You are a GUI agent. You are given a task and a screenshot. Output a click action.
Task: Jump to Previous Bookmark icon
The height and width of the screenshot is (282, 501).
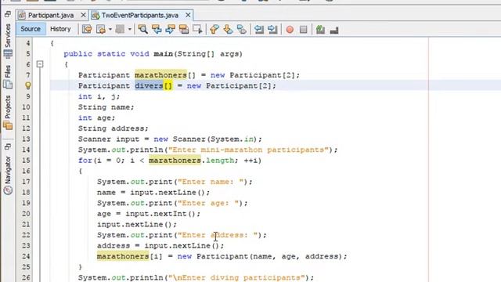tap(214, 30)
